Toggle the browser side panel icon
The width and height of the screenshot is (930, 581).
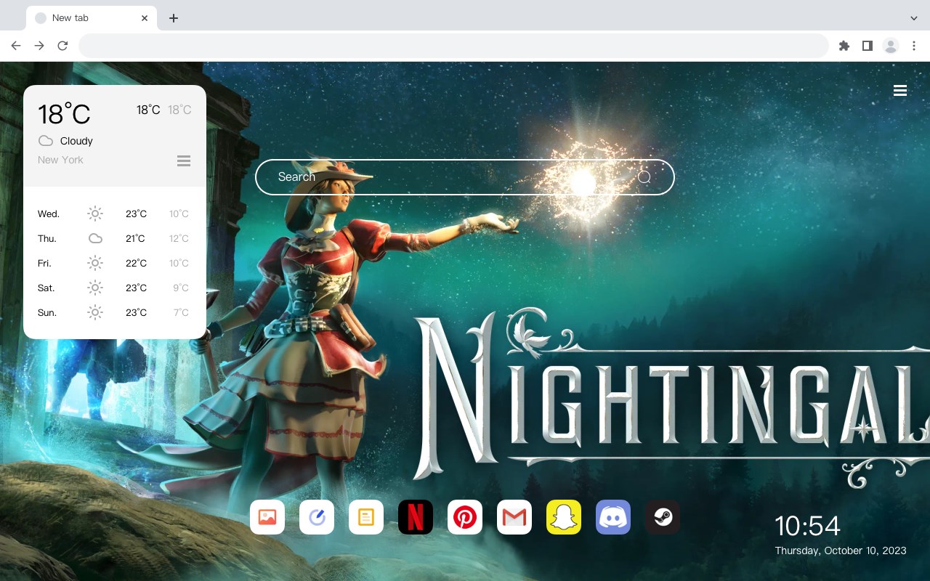[867, 46]
